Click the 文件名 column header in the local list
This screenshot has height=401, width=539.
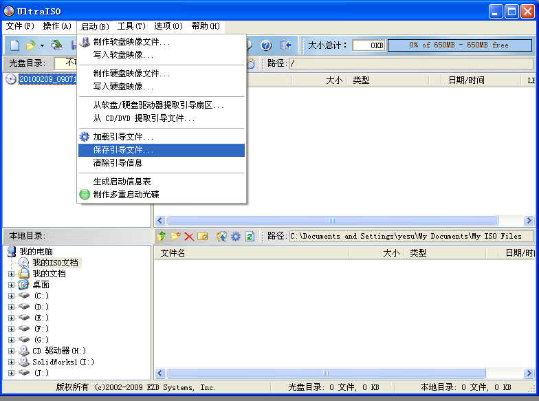click(252, 253)
